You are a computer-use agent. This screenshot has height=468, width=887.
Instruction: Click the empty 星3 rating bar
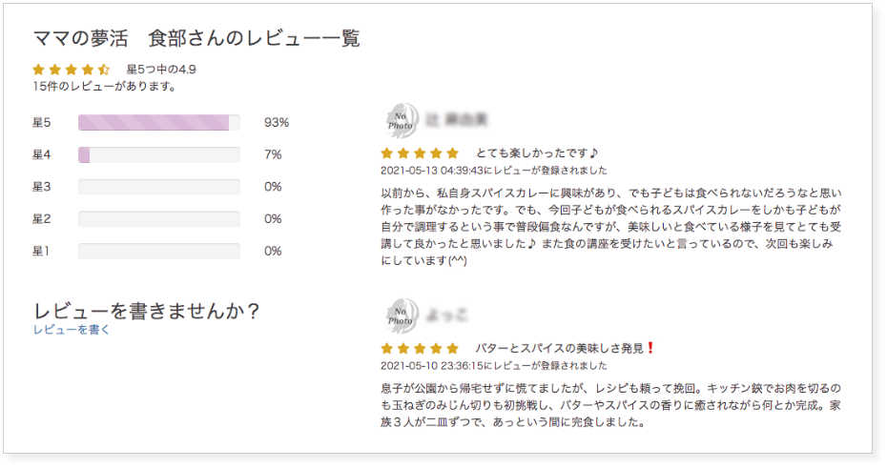[x=159, y=187]
